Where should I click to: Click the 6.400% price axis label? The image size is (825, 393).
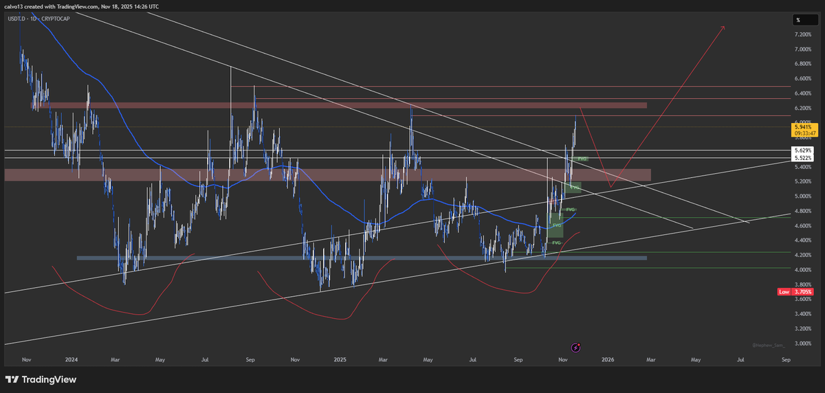click(x=802, y=93)
